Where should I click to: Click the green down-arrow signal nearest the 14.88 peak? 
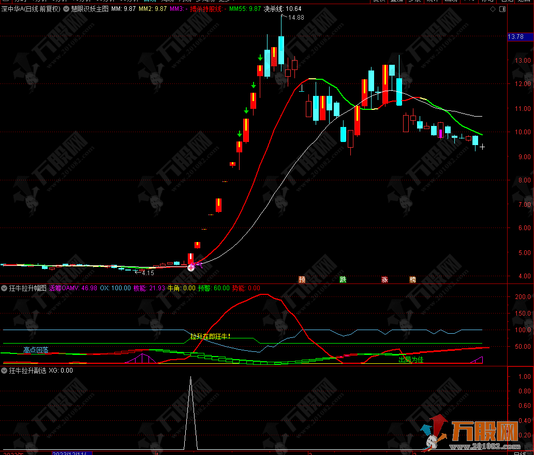pyautogui.click(x=260, y=58)
